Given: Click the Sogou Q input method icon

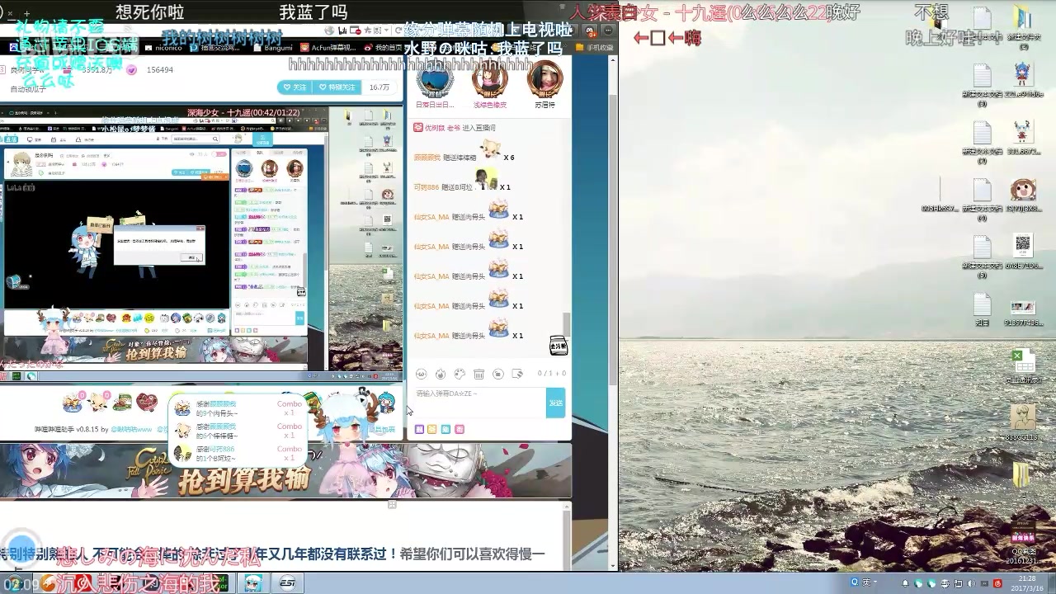Looking at the screenshot, I should pos(855,583).
